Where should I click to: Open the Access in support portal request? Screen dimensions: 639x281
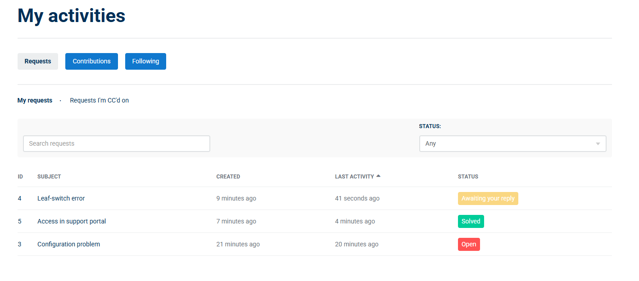(72, 221)
